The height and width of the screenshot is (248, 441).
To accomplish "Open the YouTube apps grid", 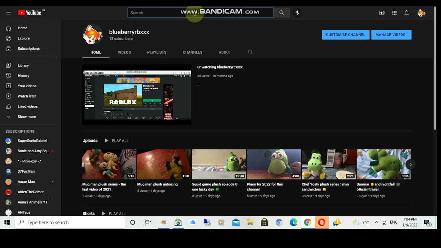I will 394,13.
